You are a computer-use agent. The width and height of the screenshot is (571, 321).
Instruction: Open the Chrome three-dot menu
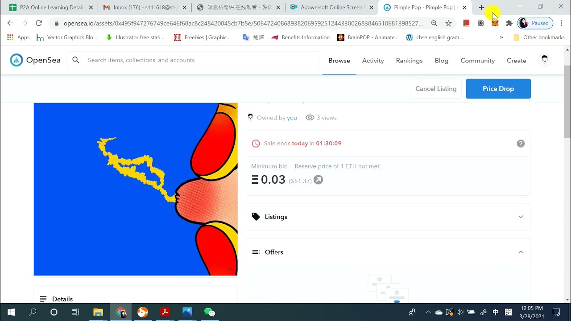(x=561, y=23)
